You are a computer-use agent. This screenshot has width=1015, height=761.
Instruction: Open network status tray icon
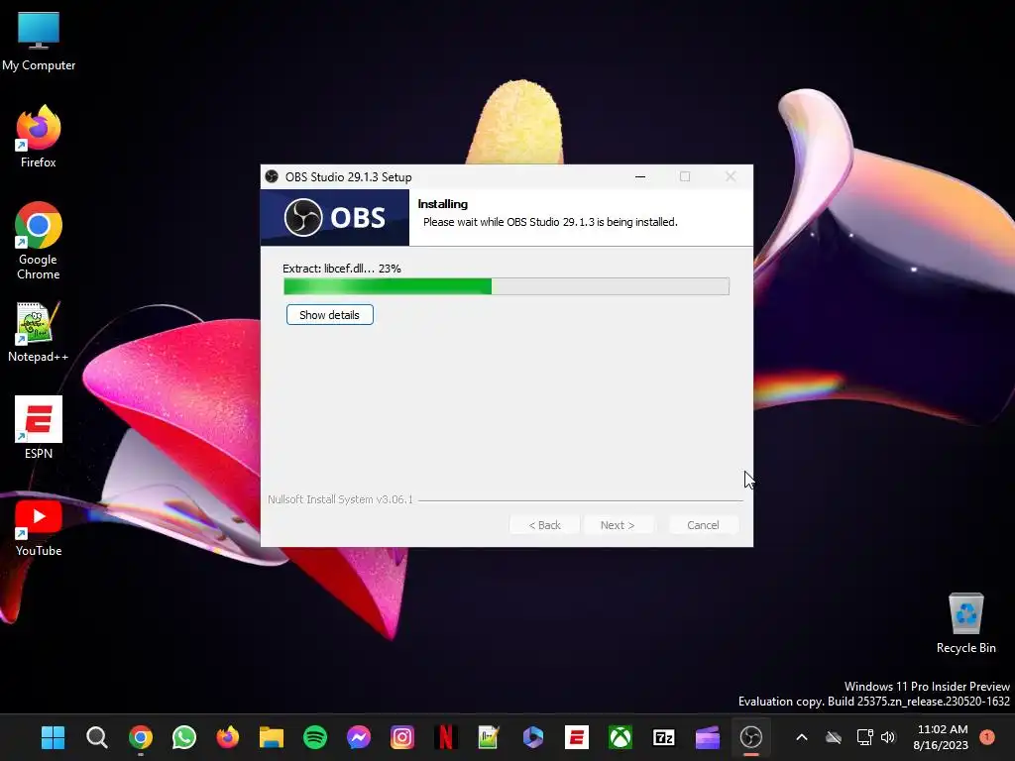[864, 737]
